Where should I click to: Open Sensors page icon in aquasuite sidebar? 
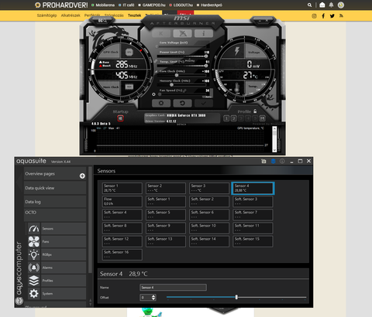click(34, 229)
